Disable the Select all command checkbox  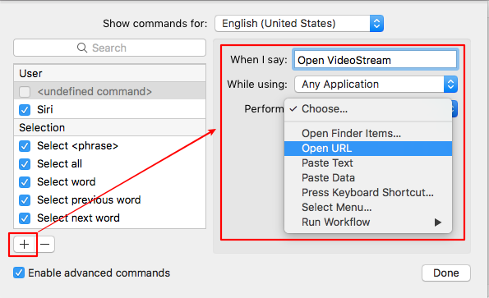[x=25, y=164]
